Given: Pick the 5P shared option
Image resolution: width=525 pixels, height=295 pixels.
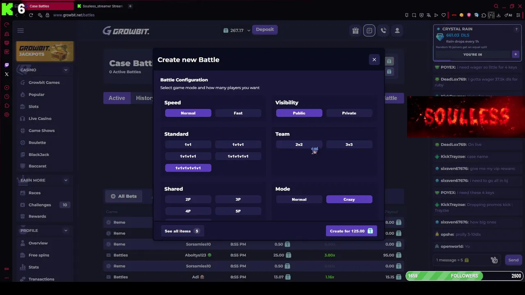Looking at the screenshot, I should [238, 211].
